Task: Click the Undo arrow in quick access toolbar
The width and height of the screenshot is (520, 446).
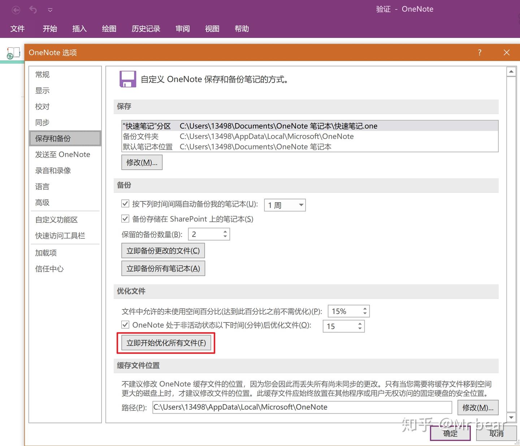Action: pos(33,10)
